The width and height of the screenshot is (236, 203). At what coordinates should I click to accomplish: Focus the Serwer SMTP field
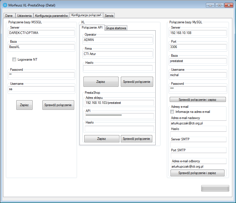198,145
